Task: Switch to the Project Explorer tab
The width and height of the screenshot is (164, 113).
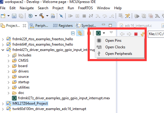Action: (13, 26)
